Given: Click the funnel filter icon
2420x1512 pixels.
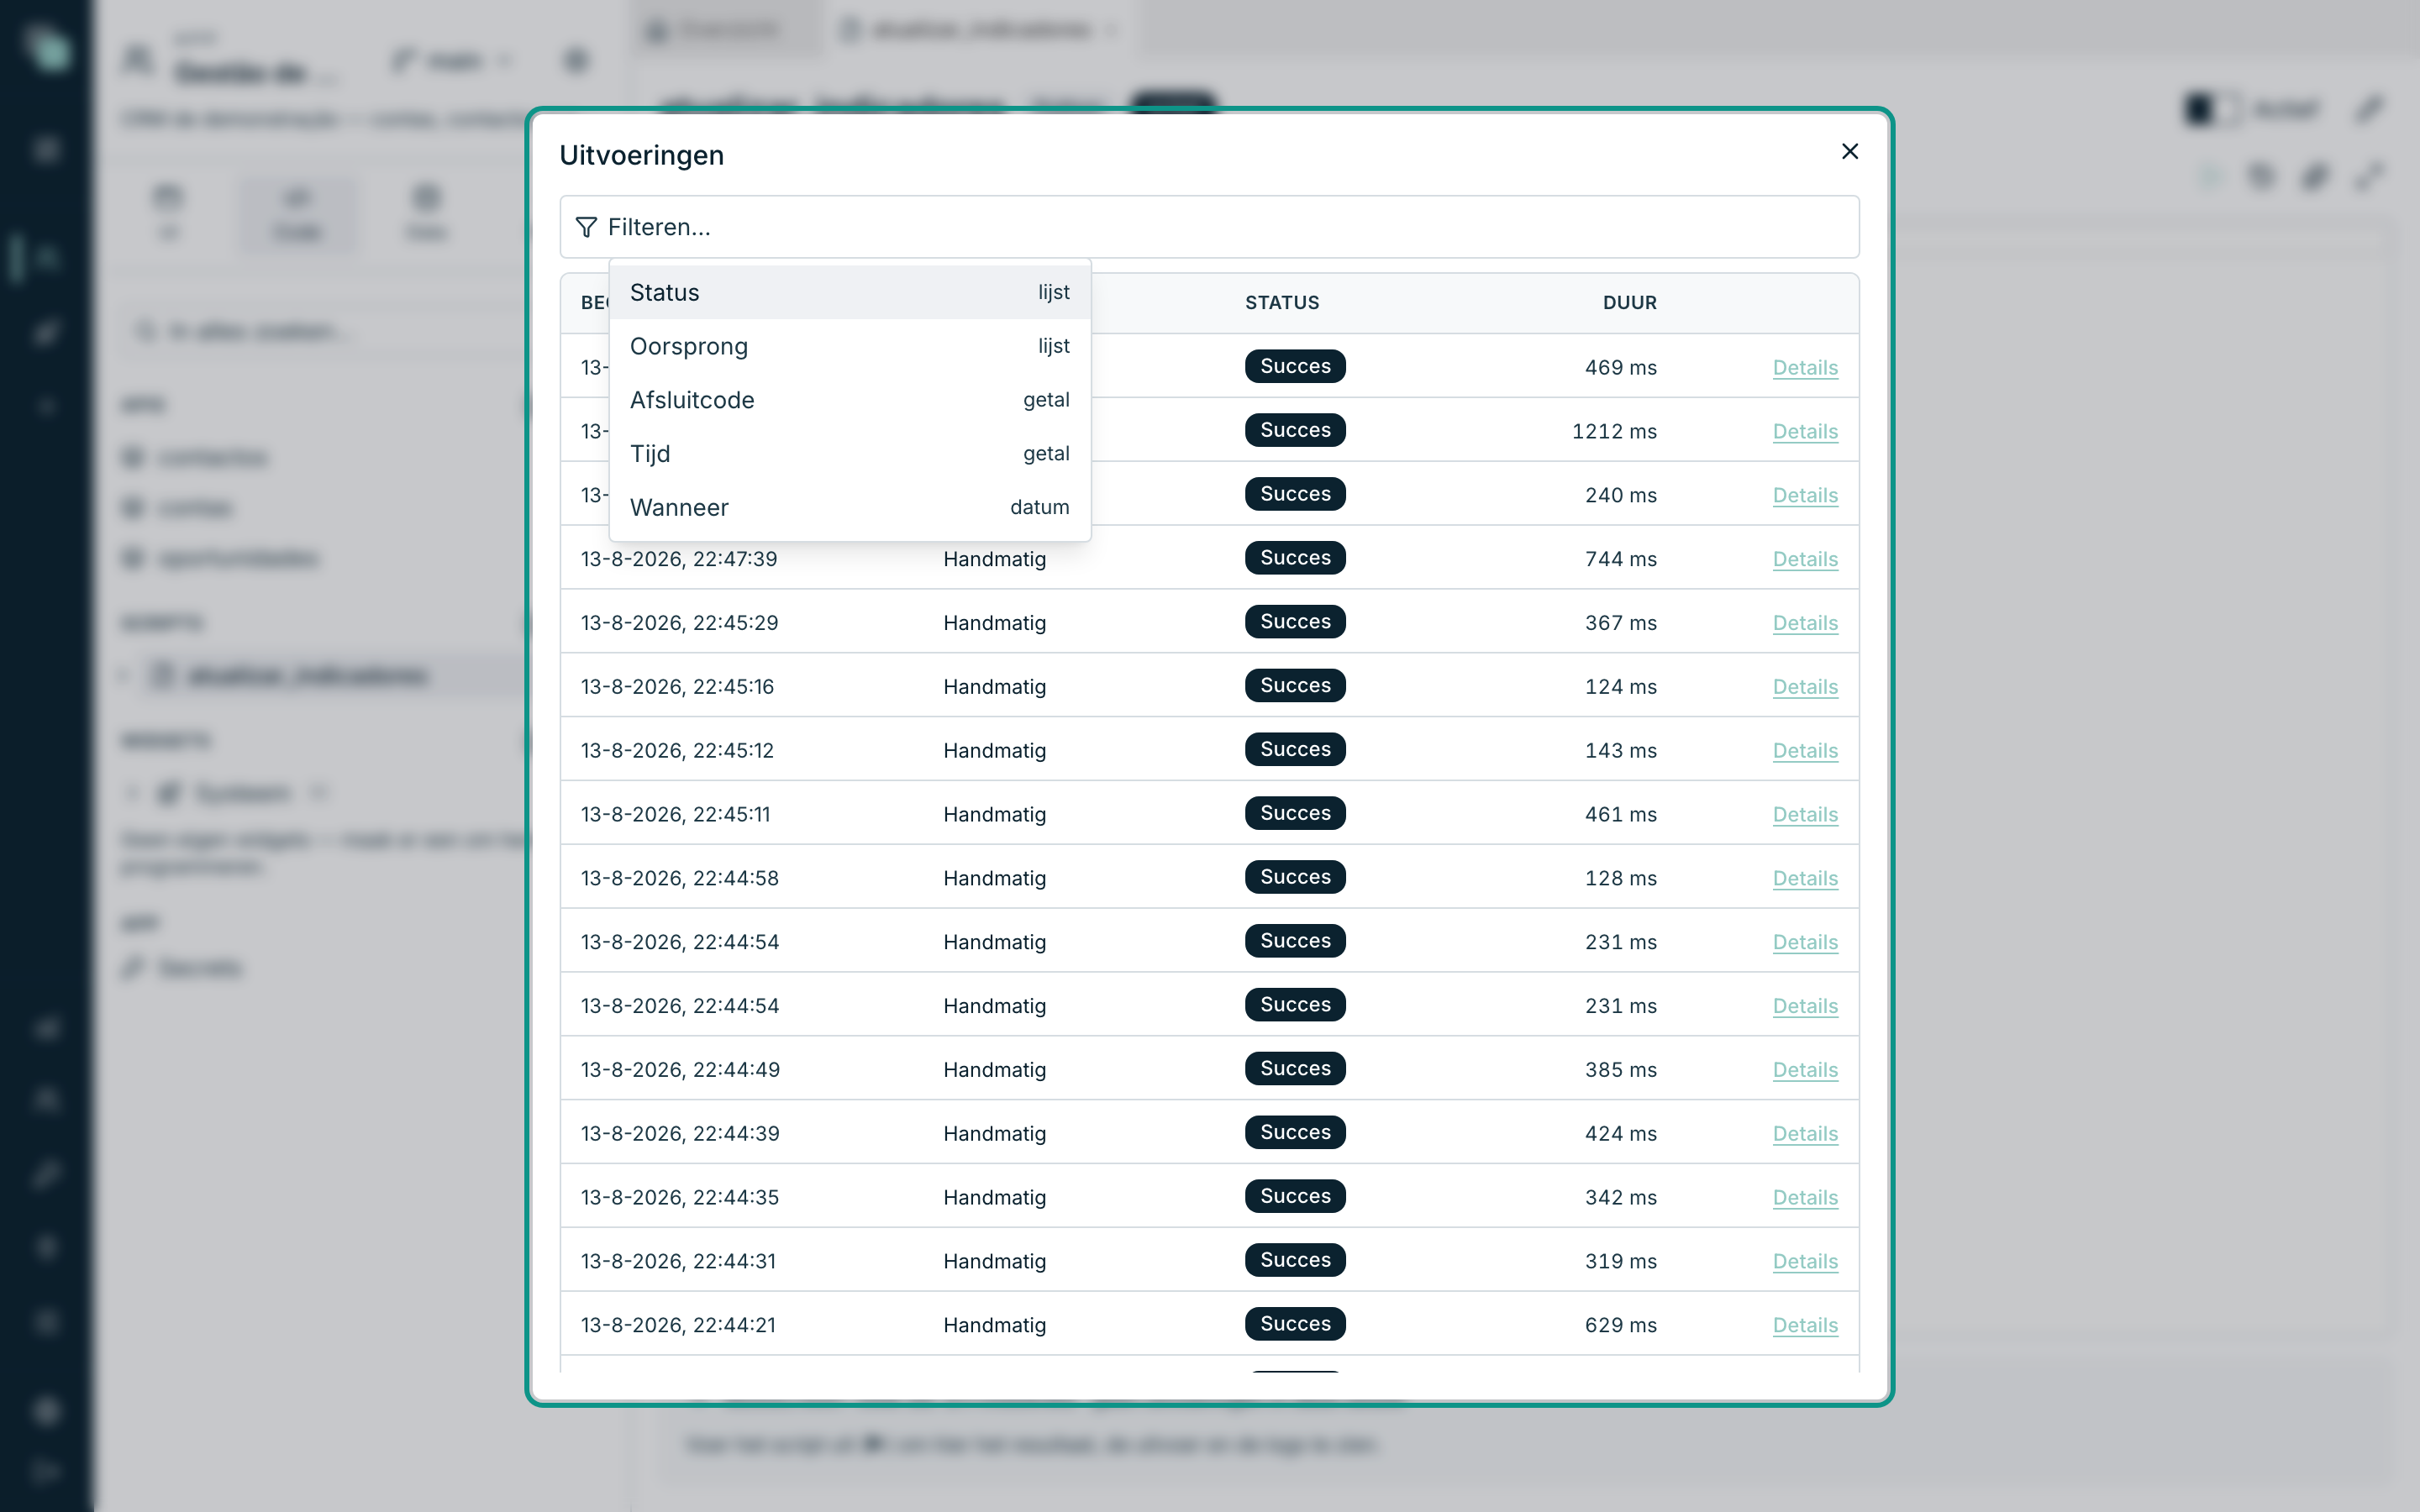Looking at the screenshot, I should click(x=586, y=228).
